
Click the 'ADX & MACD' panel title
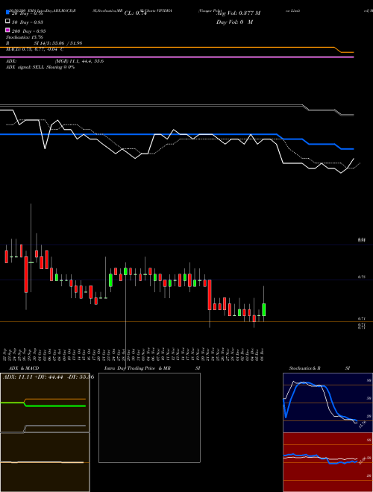[24, 368]
